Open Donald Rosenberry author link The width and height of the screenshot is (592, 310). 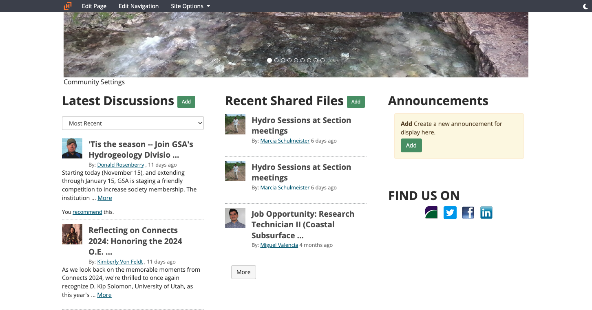point(121,165)
